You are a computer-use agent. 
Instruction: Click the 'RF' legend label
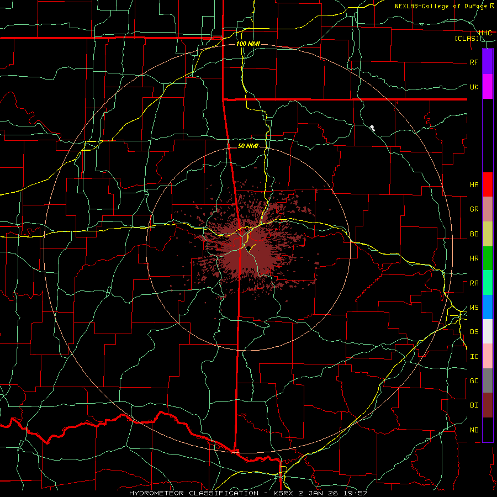pos(474,62)
